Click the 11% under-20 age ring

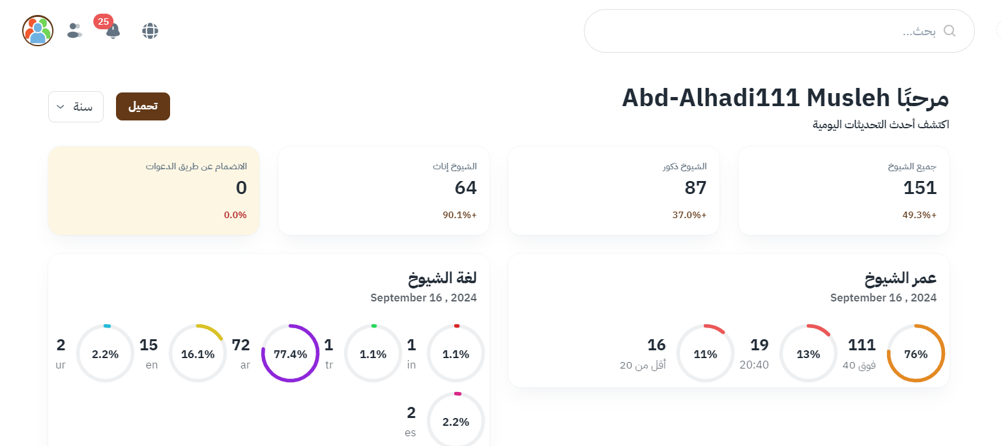(x=705, y=354)
